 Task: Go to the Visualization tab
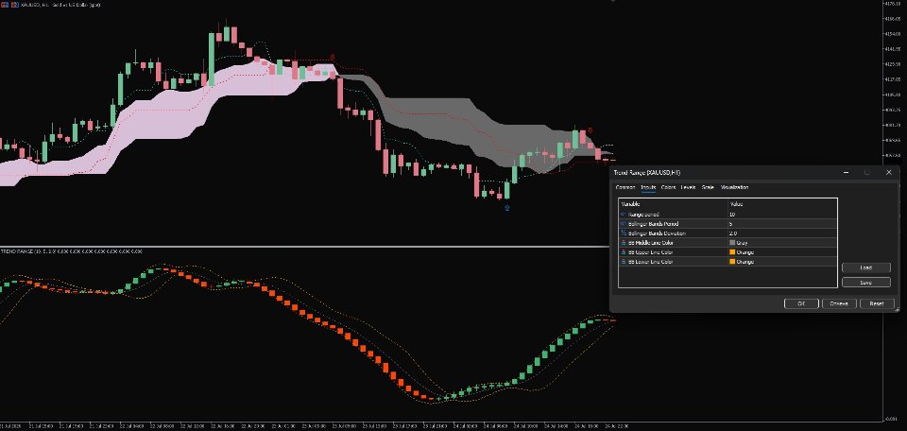pos(735,187)
